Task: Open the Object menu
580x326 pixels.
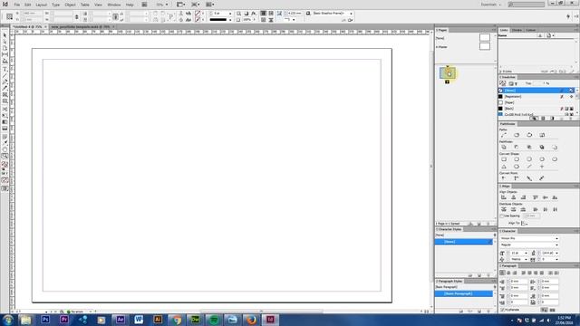Action: point(70,5)
